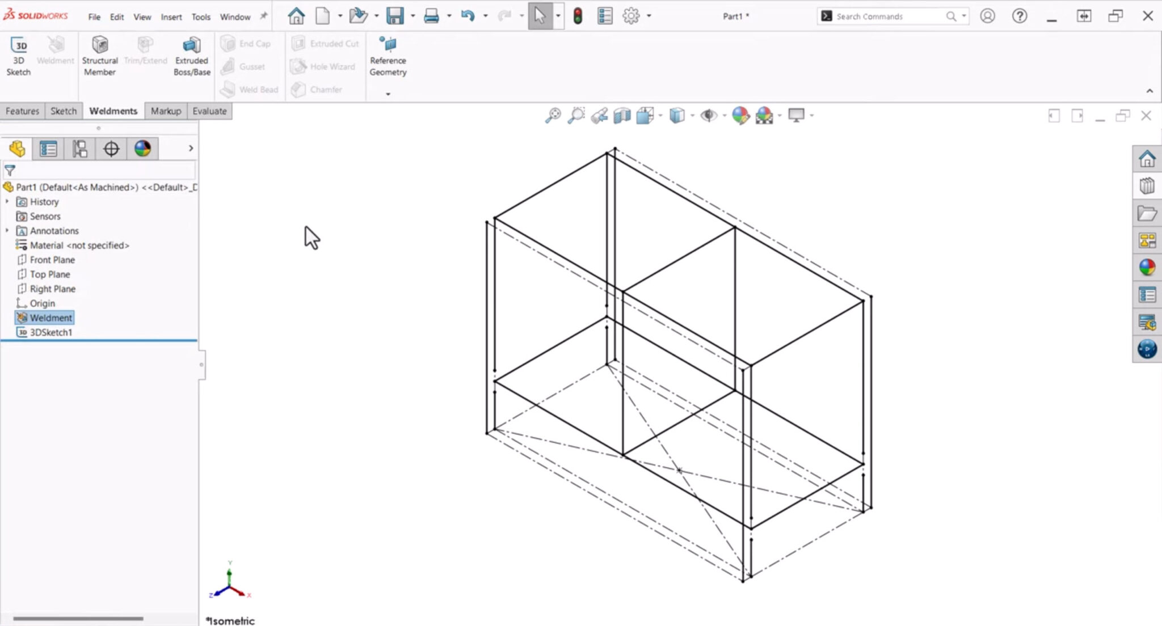Open the Insert menu

(x=171, y=16)
